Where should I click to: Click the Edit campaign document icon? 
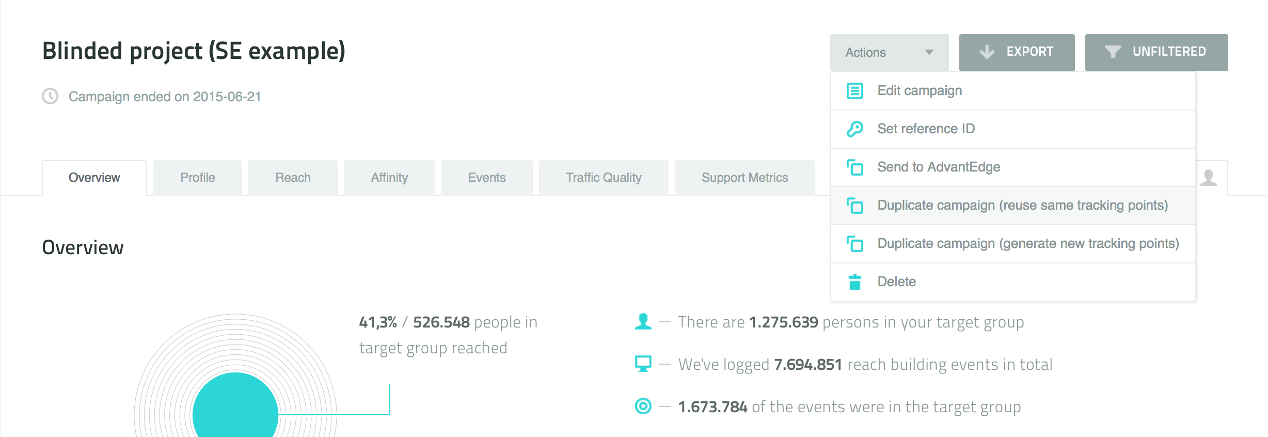pos(855,91)
